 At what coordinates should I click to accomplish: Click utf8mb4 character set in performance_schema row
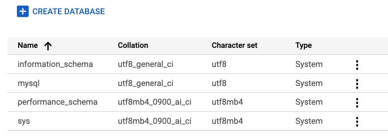pos(227,102)
